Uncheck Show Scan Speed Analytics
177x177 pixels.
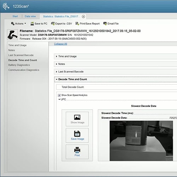click(x=59, y=95)
